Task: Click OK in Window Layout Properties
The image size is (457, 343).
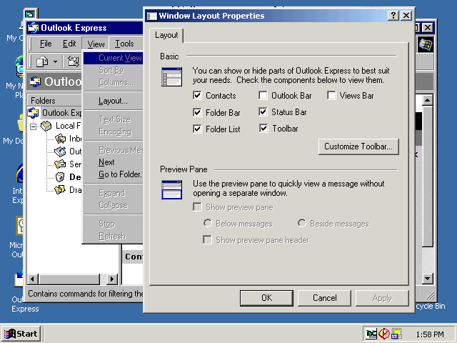Action: coord(266,298)
